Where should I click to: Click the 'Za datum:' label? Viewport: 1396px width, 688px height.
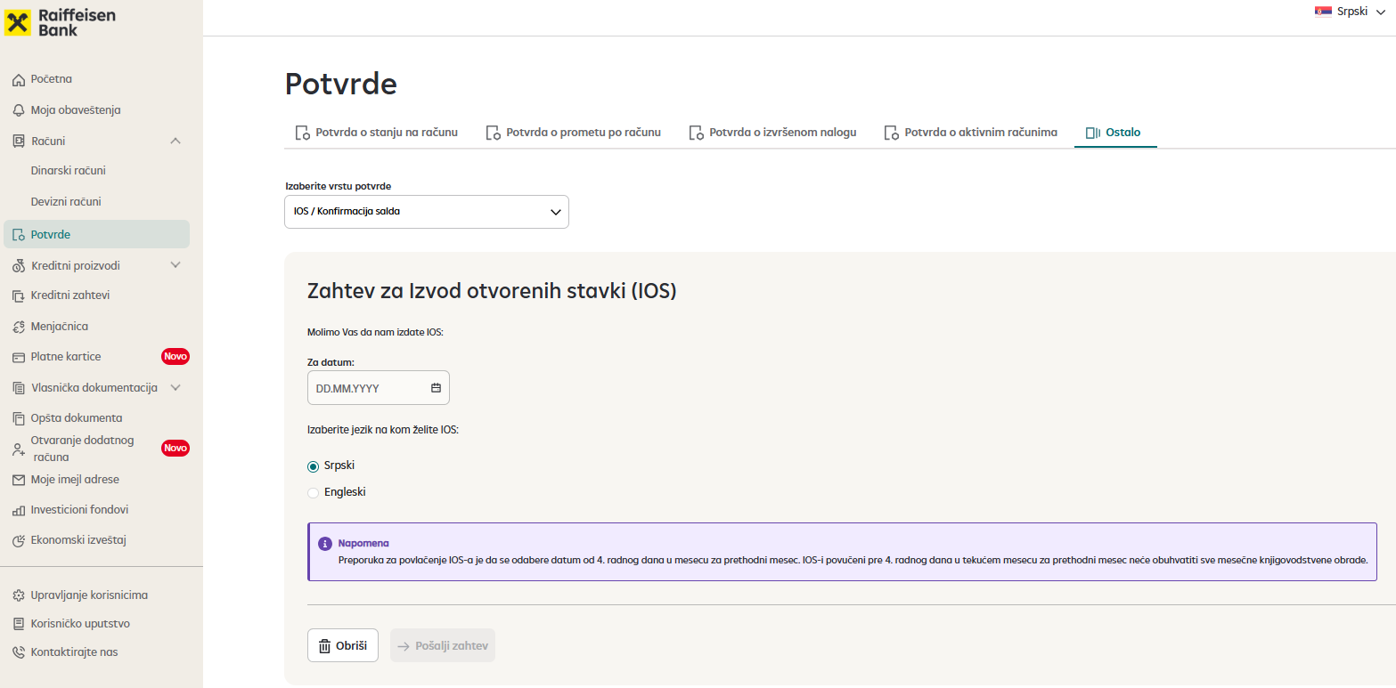[x=331, y=362]
